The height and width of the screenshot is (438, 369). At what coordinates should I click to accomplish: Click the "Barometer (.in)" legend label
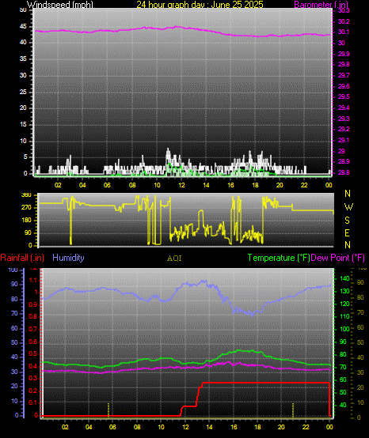[321, 5]
